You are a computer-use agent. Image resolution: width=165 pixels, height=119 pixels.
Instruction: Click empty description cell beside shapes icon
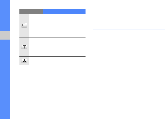[57, 25]
